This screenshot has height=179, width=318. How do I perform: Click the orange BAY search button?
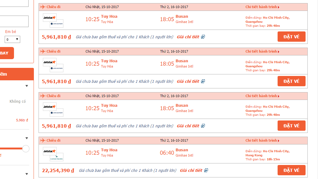pos(7,53)
